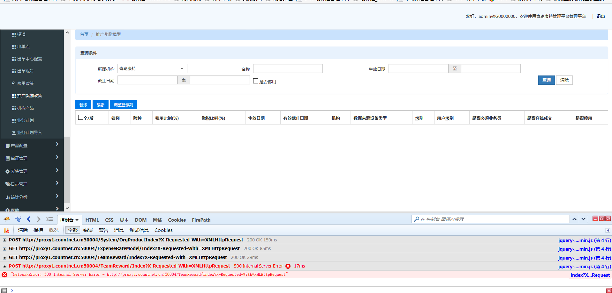
Task: Click the 调整显示列 button
Action: pos(124,105)
